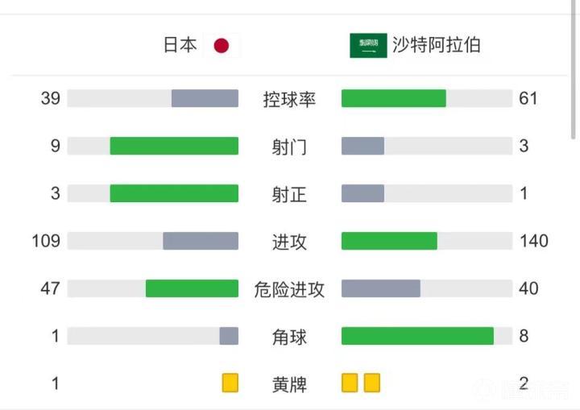The height and width of the screenshot is (410, 580).
Task: Click the 黄牌 stat label
Action: click(289, 383)
